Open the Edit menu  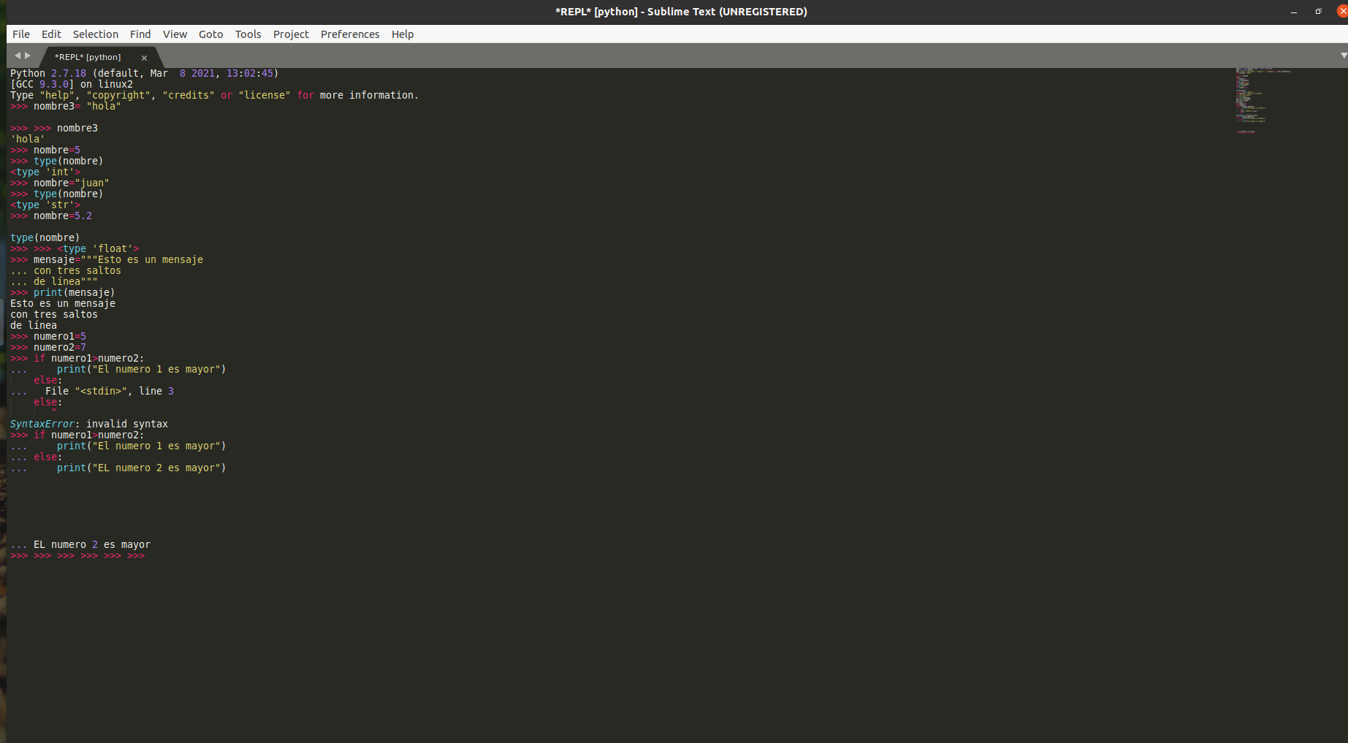(51, 34)
